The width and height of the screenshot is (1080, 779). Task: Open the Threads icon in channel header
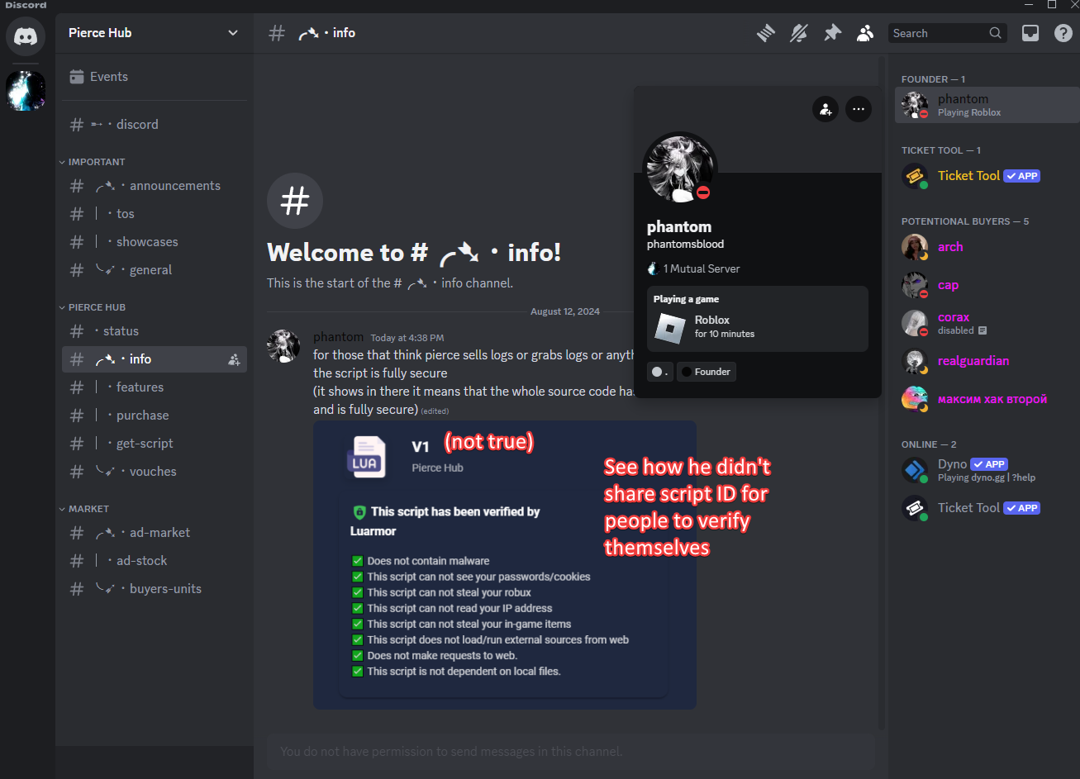(x=766, y=33)
